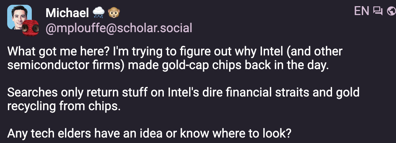396x143 pixels.
Task: Open Michael's profile avatar photo
Action: 19,16
